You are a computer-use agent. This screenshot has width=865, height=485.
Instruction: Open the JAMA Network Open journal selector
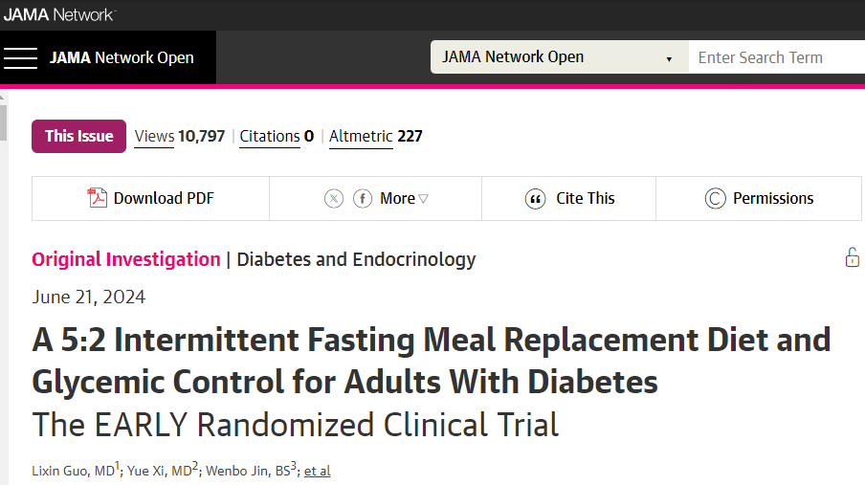pyautogui.click(x=560, y=56)
